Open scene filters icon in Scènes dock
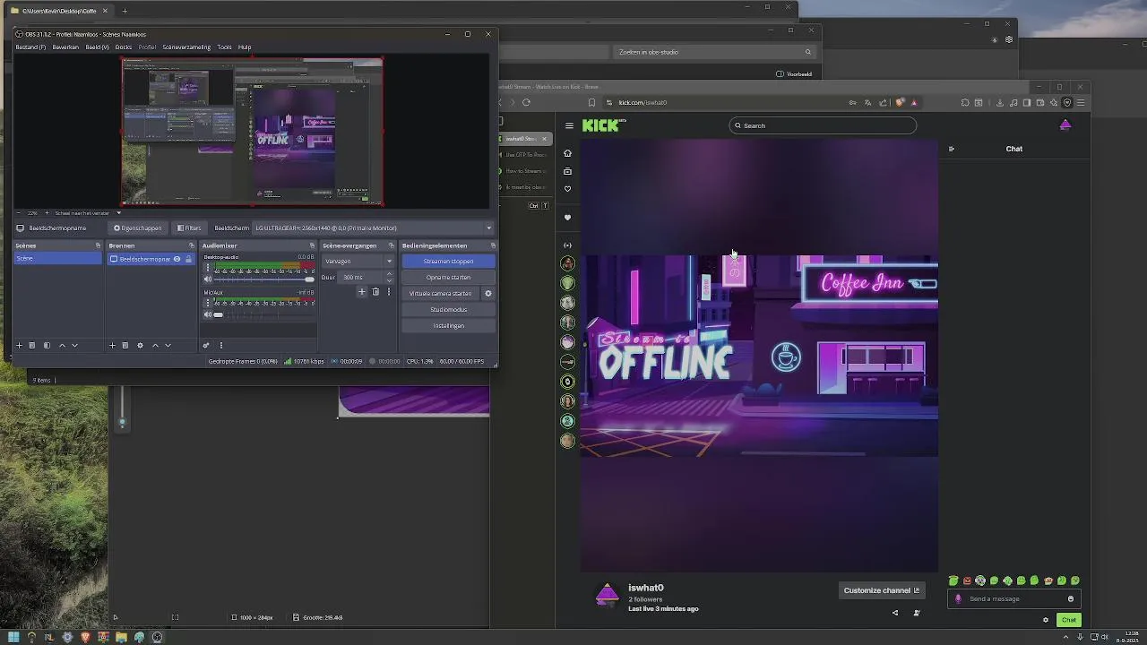 pyautogui.click(x=47, y=345)
